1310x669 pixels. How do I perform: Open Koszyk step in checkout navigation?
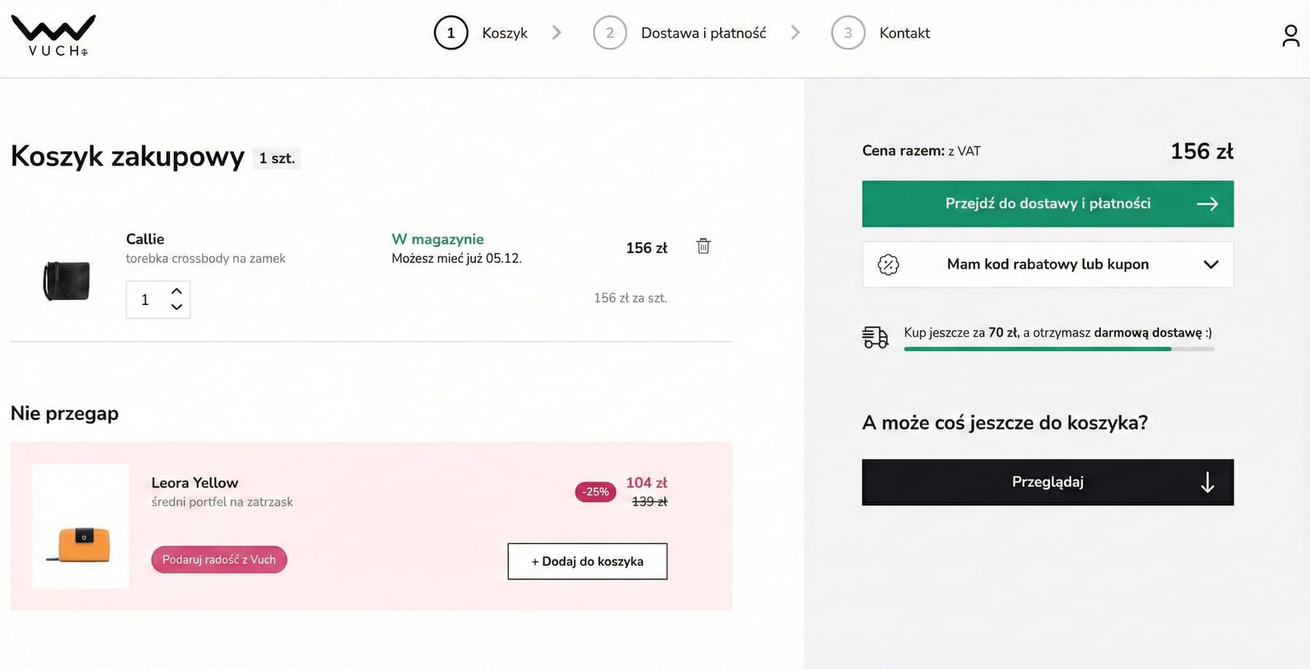(x=504, y=33)
